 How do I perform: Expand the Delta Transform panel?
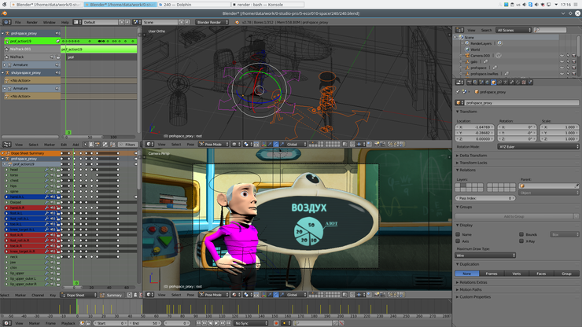pos(473,156)
